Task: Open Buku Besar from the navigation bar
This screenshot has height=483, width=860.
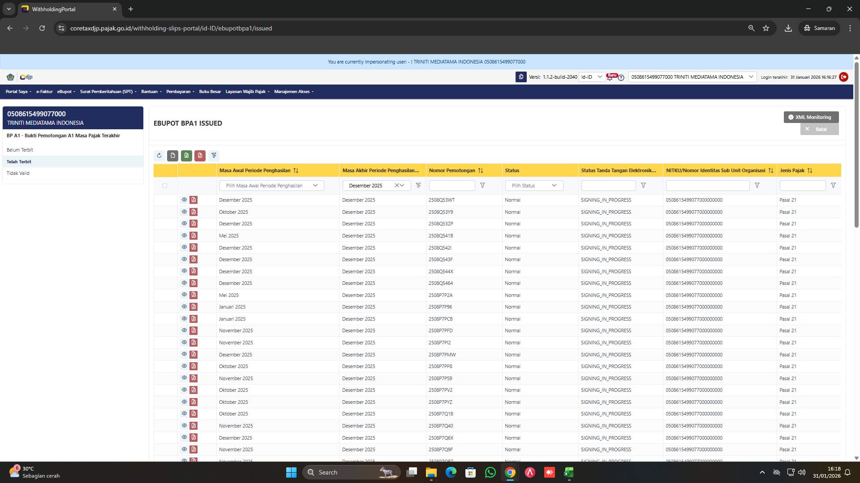Action: pos(210,92)
